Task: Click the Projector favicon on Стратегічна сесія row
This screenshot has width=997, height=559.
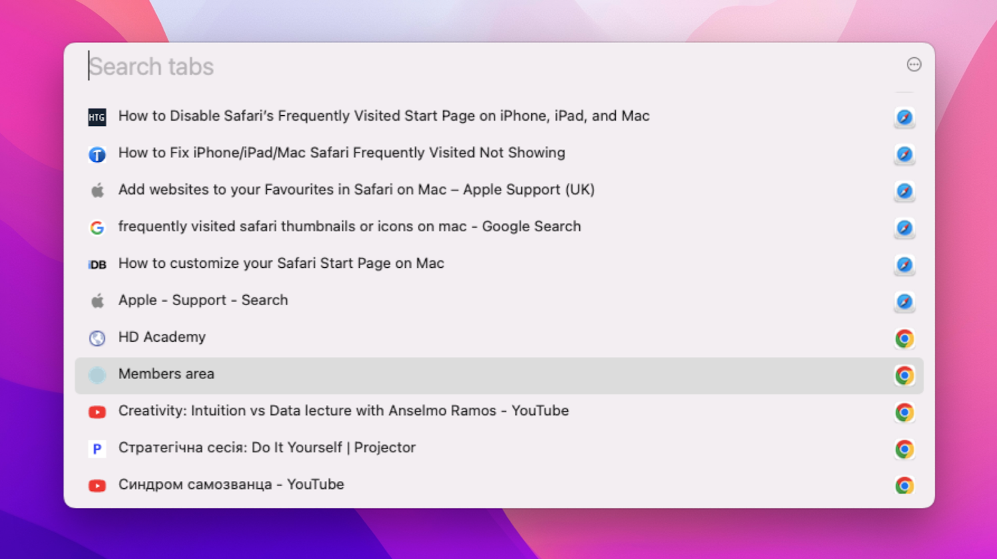Action: click(97, 448)
